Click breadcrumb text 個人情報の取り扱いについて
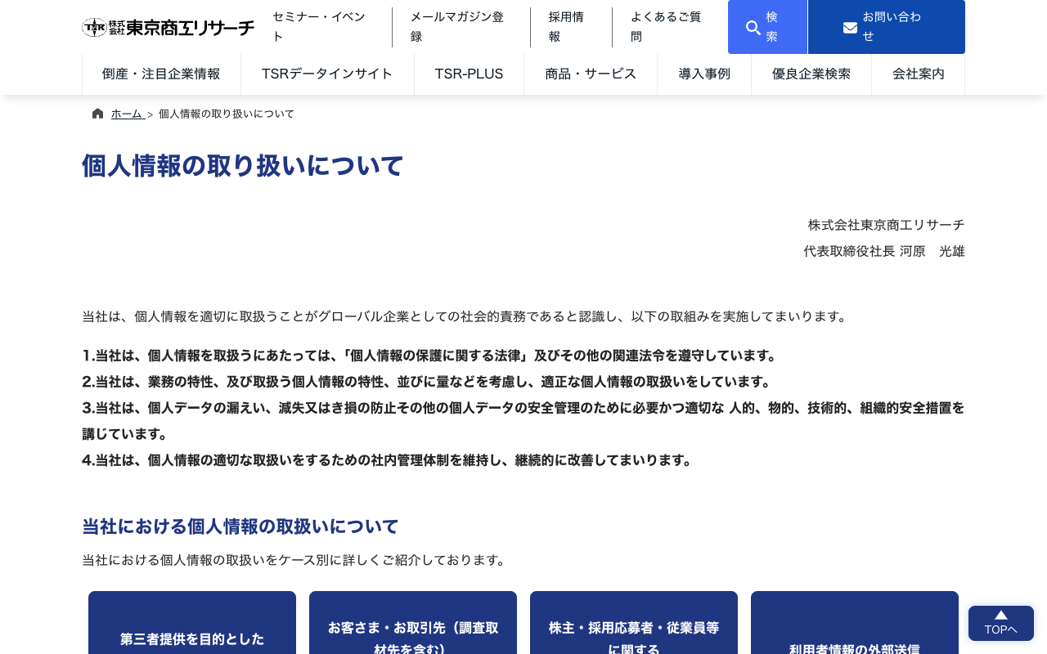This screenshot has width=1047, height=654. point(227,114)
